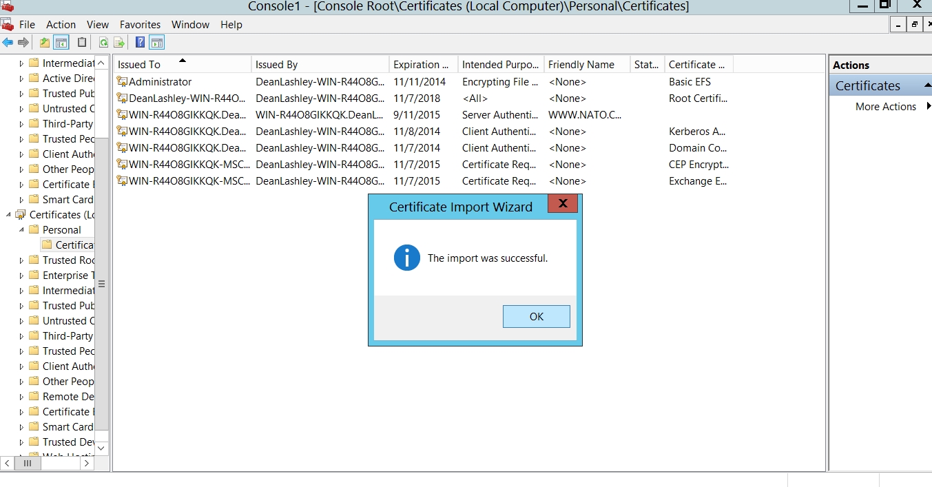Expand the Enterprise Trust folder node

[x=21, y=276]
